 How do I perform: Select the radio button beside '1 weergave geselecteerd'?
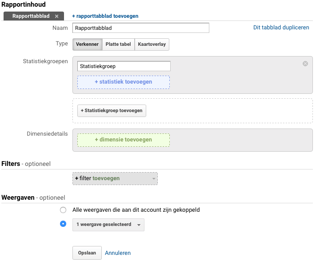coord(63,224)
